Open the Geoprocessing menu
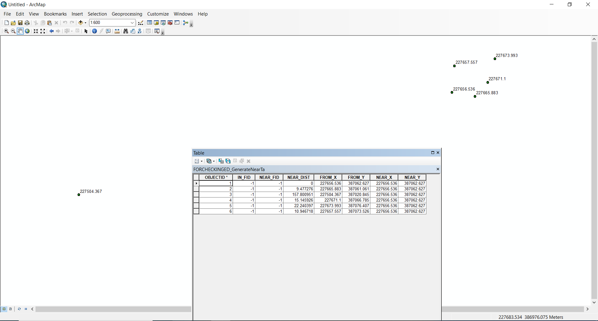Viewport: 598px width, 321px height. point(127,14)
